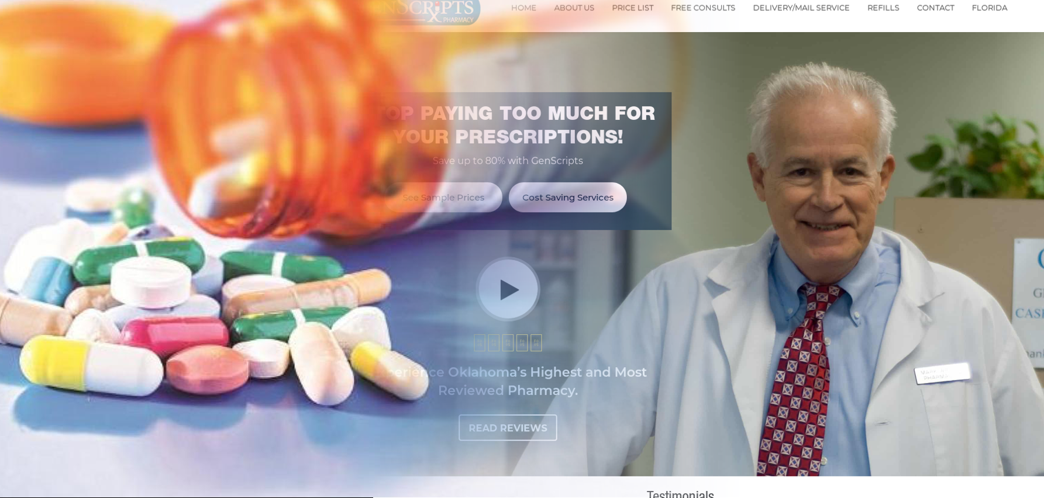Click the Read Reviews button
This screenshot has width=1044, height=498.
pyautogui.click(x=508, y=428)
